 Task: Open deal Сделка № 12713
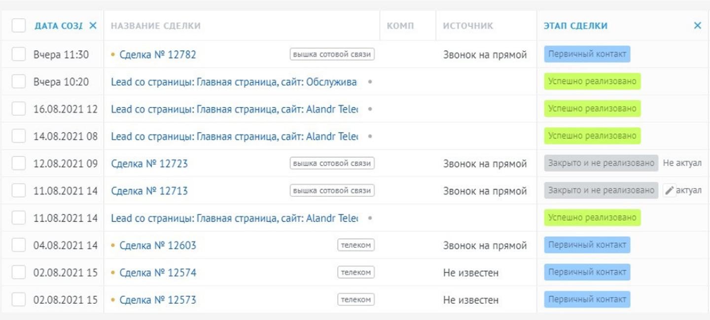pos(149,191)
